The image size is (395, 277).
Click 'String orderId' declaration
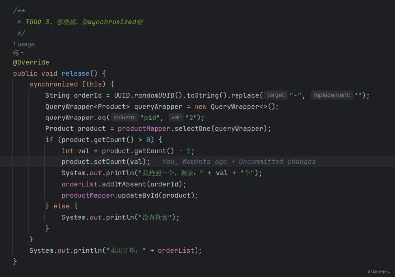coord(74,95)
